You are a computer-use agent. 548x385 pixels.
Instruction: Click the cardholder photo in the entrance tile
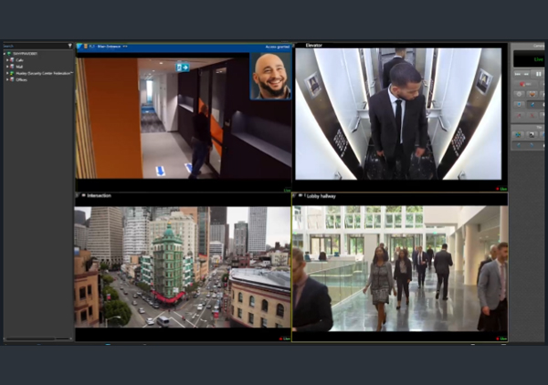coord(270,76)
